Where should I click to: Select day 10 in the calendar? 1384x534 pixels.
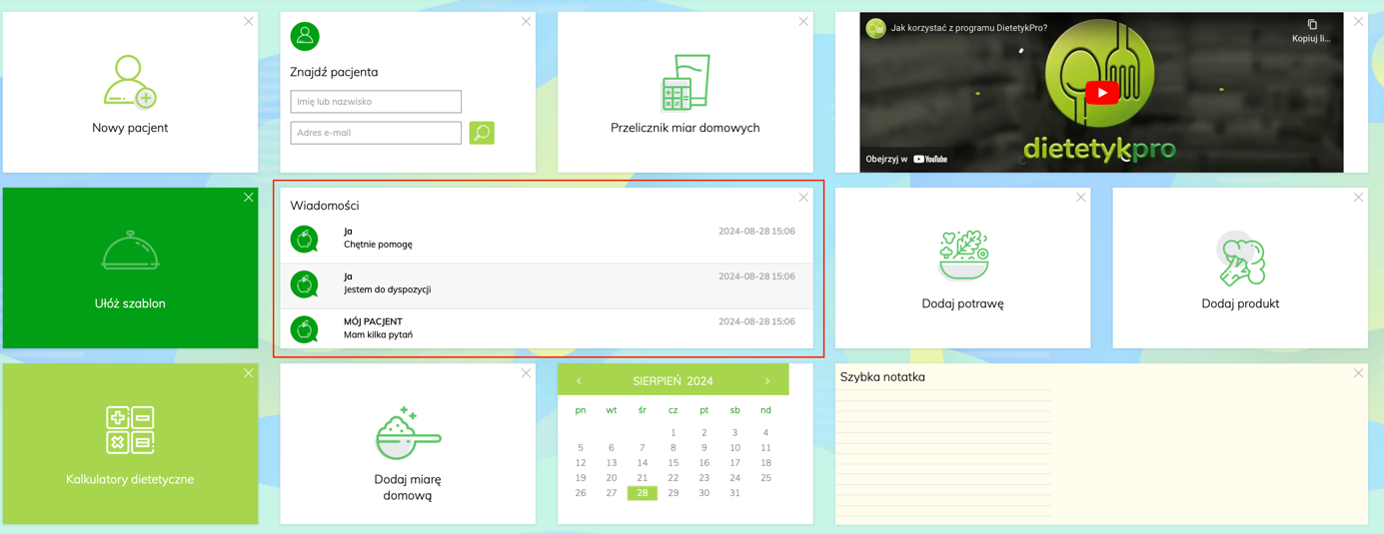coord(734,448)
